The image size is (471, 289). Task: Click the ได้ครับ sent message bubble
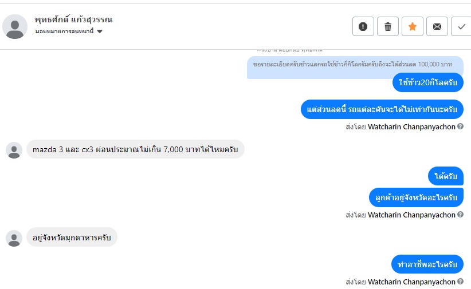445,176
